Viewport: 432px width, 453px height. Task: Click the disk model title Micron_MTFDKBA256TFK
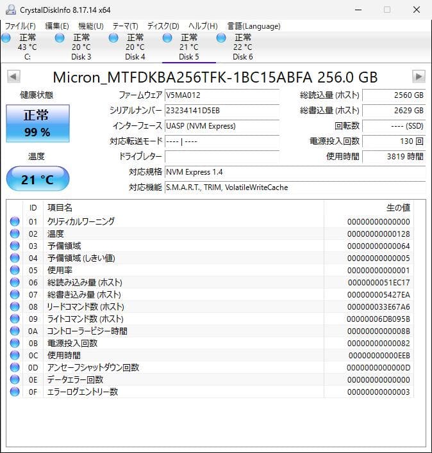[x=215, y=77]
